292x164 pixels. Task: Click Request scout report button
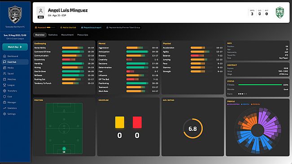(91, 27)
